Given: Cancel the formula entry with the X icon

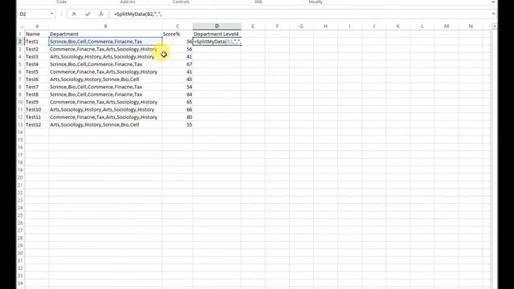Looking at the screenshot, I should (x=74, y=14).
